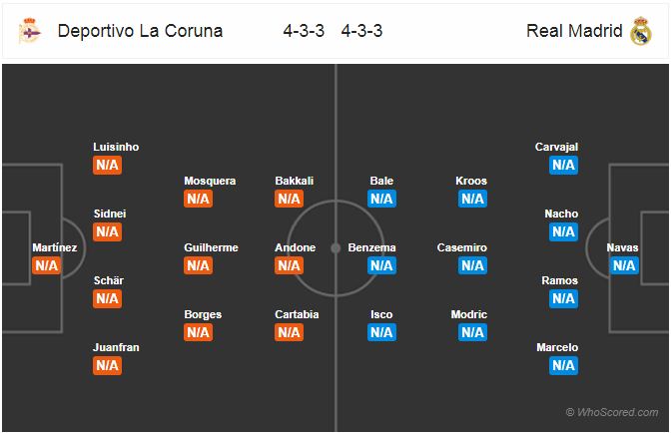This screenshot has width=672, height=433.
Task: Click player name Casemiro
Action: (462, 247)
